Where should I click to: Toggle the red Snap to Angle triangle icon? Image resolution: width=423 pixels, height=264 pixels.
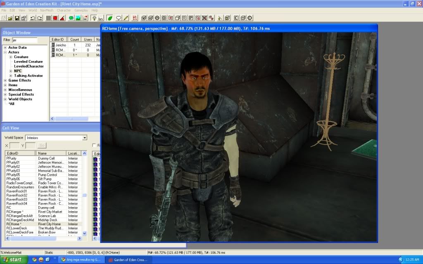pos(62,18)
